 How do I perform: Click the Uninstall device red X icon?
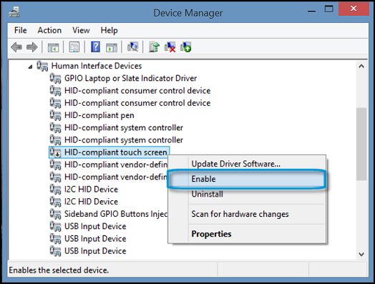tap(170, 46)
